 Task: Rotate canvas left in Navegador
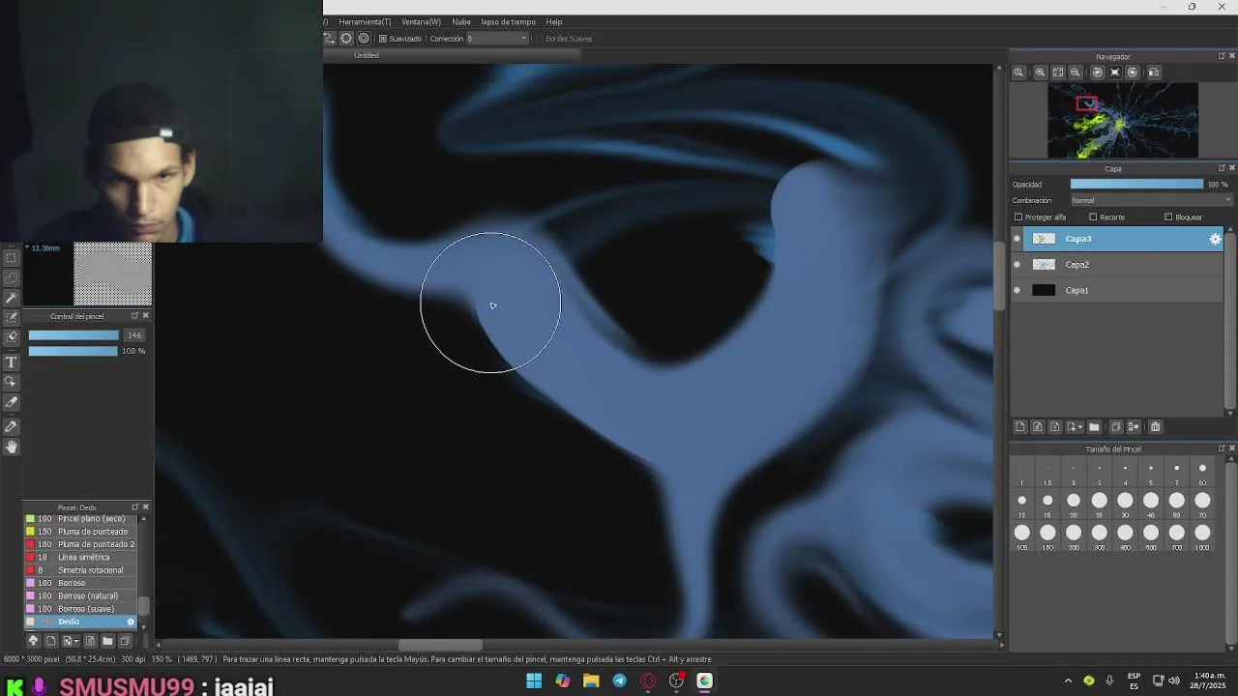pyautogui.click(x=1097, y=72)
